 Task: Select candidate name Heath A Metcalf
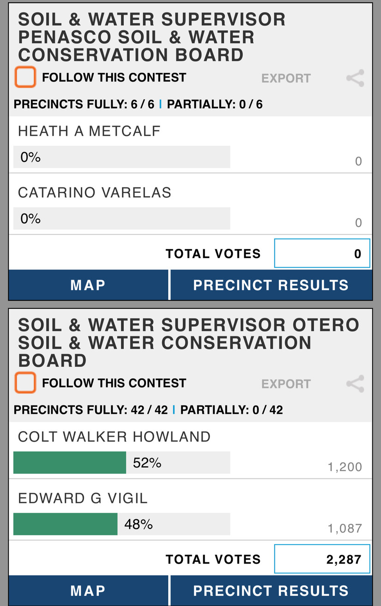[x=89, y=131]
